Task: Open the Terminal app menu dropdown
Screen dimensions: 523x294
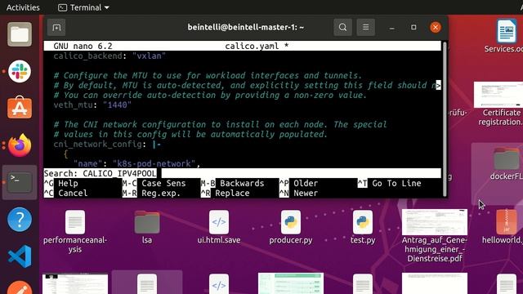Action: click(83, 7)
